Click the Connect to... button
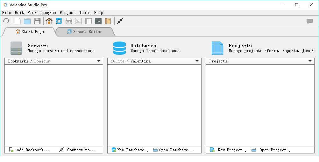This screenshot has width=319, height=162. [78, 150]
